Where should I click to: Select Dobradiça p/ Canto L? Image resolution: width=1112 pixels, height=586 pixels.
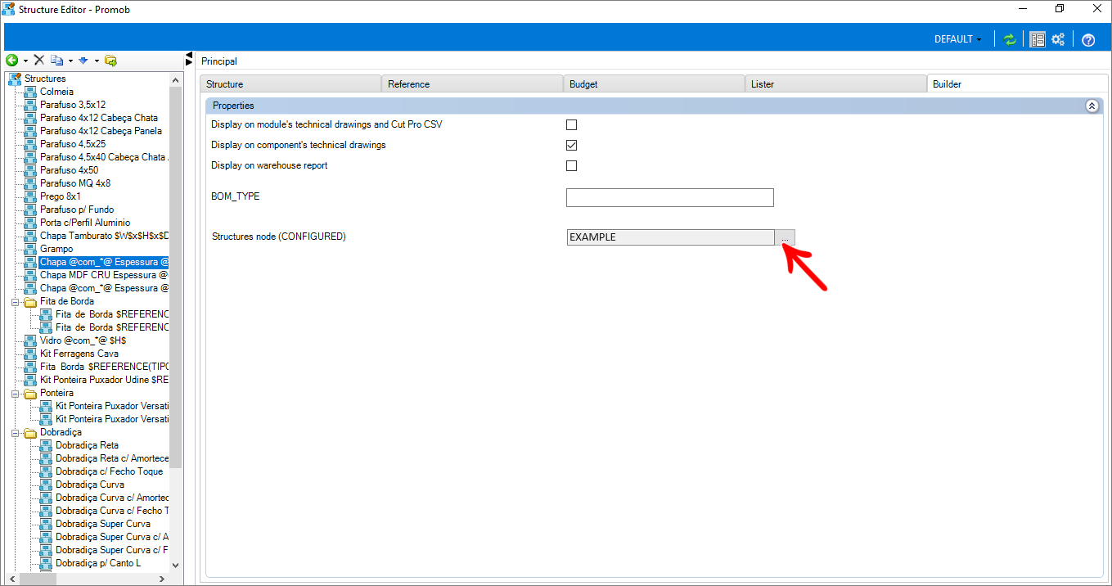point(97,563)
